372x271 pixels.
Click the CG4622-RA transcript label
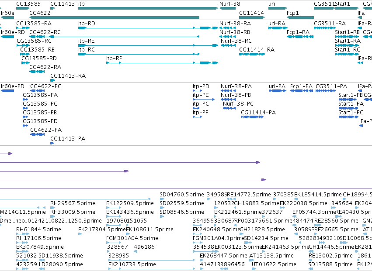(45, 67)
